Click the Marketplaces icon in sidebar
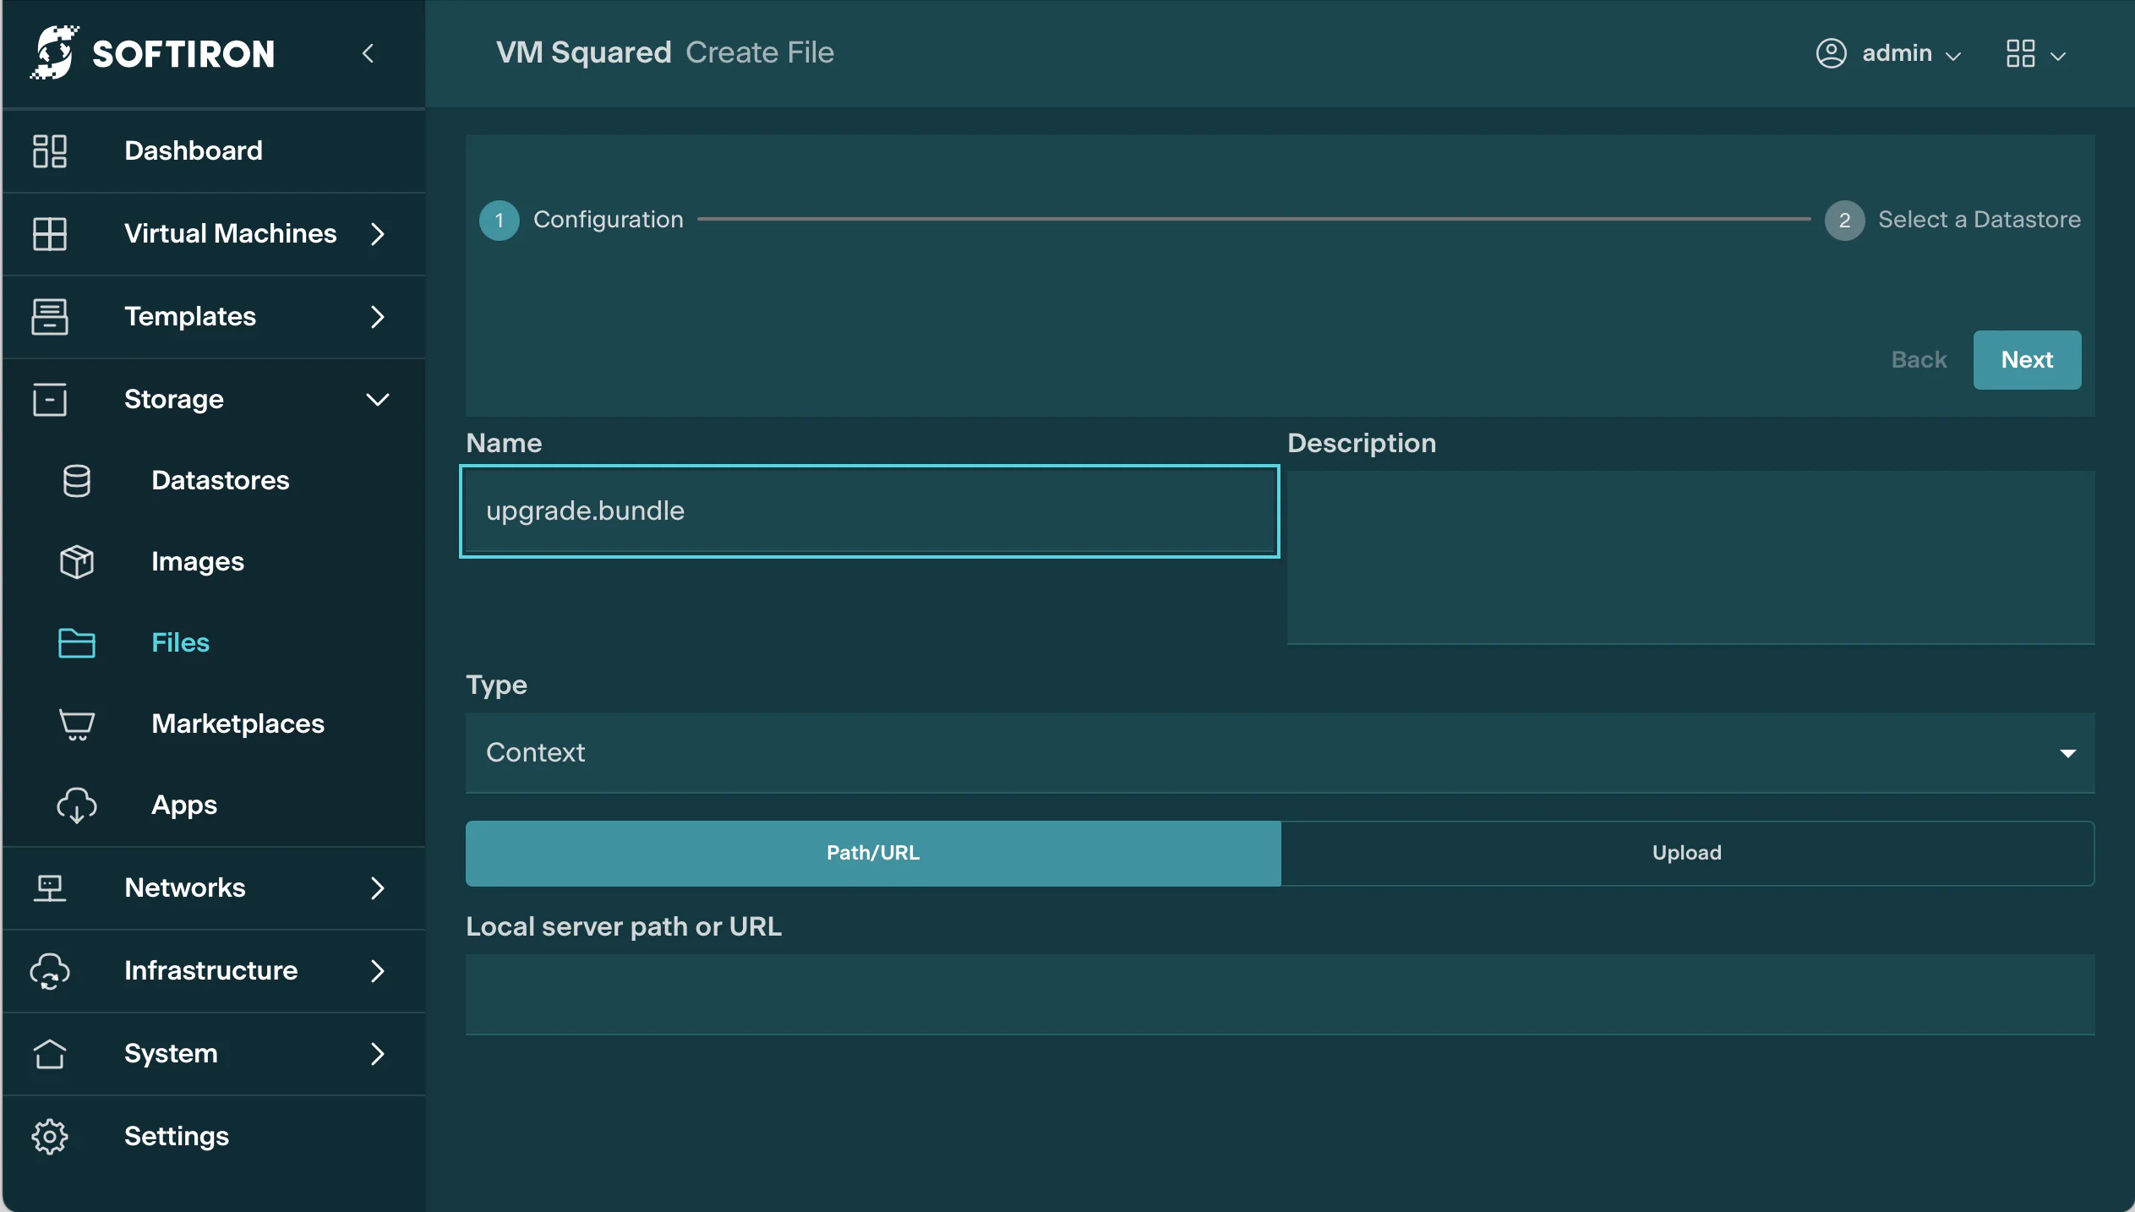 76,723
